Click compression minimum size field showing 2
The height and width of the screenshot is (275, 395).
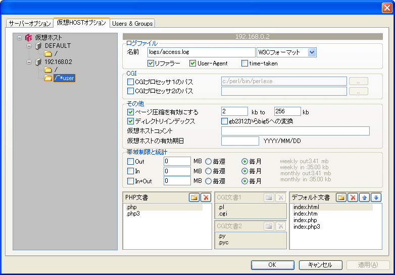tap(234, 111)
